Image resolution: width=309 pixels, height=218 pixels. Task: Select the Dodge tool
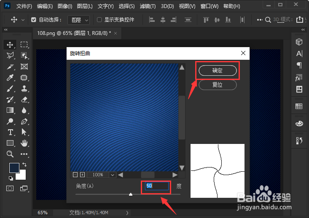(10, 121)
